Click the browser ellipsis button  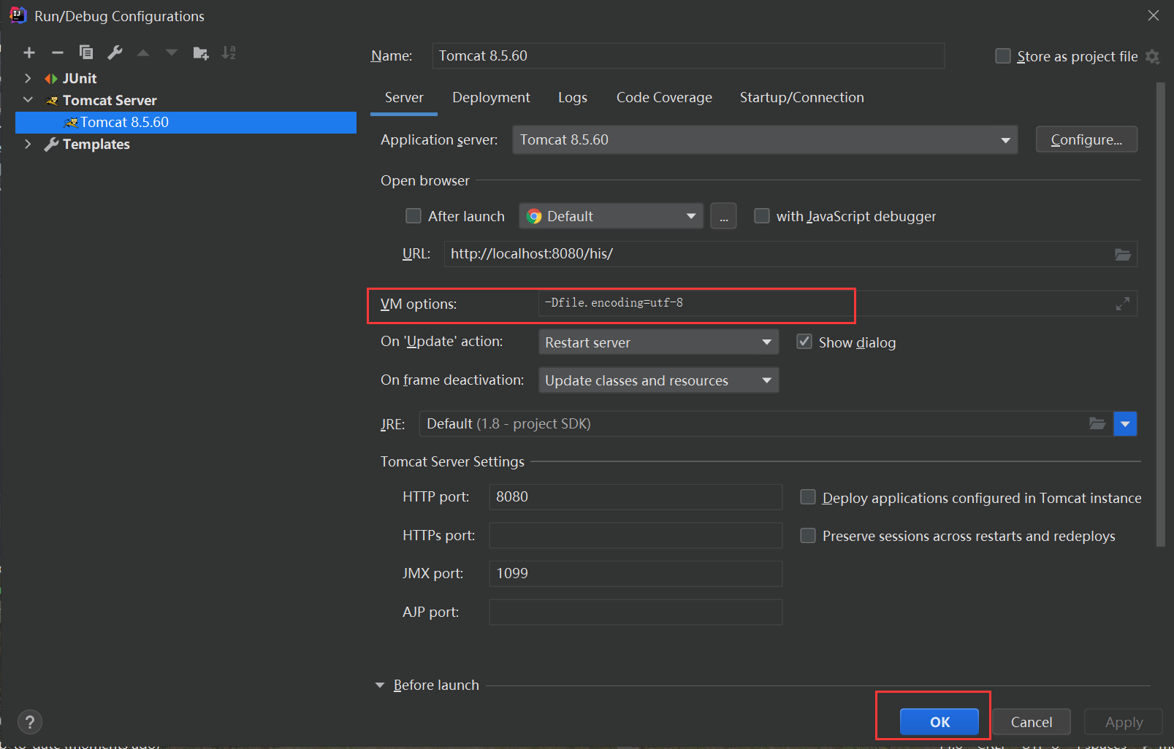723,216
